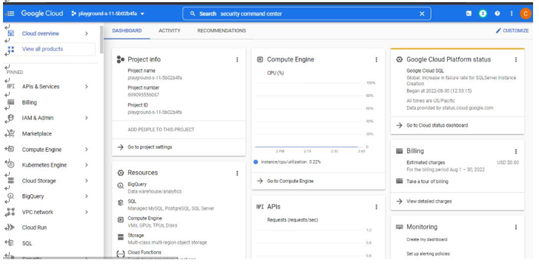Expand the APIs & Services submenu
The width and height of the screenshot is (539, 269).
[x=86, y=87]
